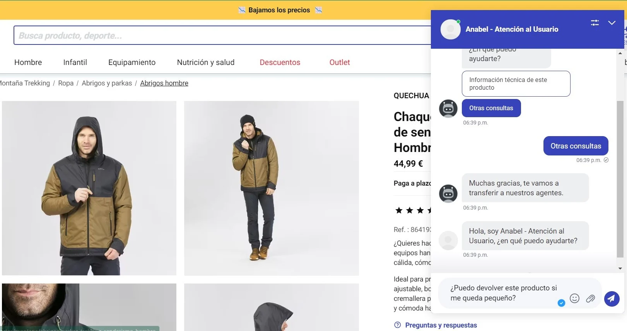Image resolution: width=627 pixels, height=331 pixels.
Task: Choose the Otras consultas quick reply button
Action: (x=491, y=108)
